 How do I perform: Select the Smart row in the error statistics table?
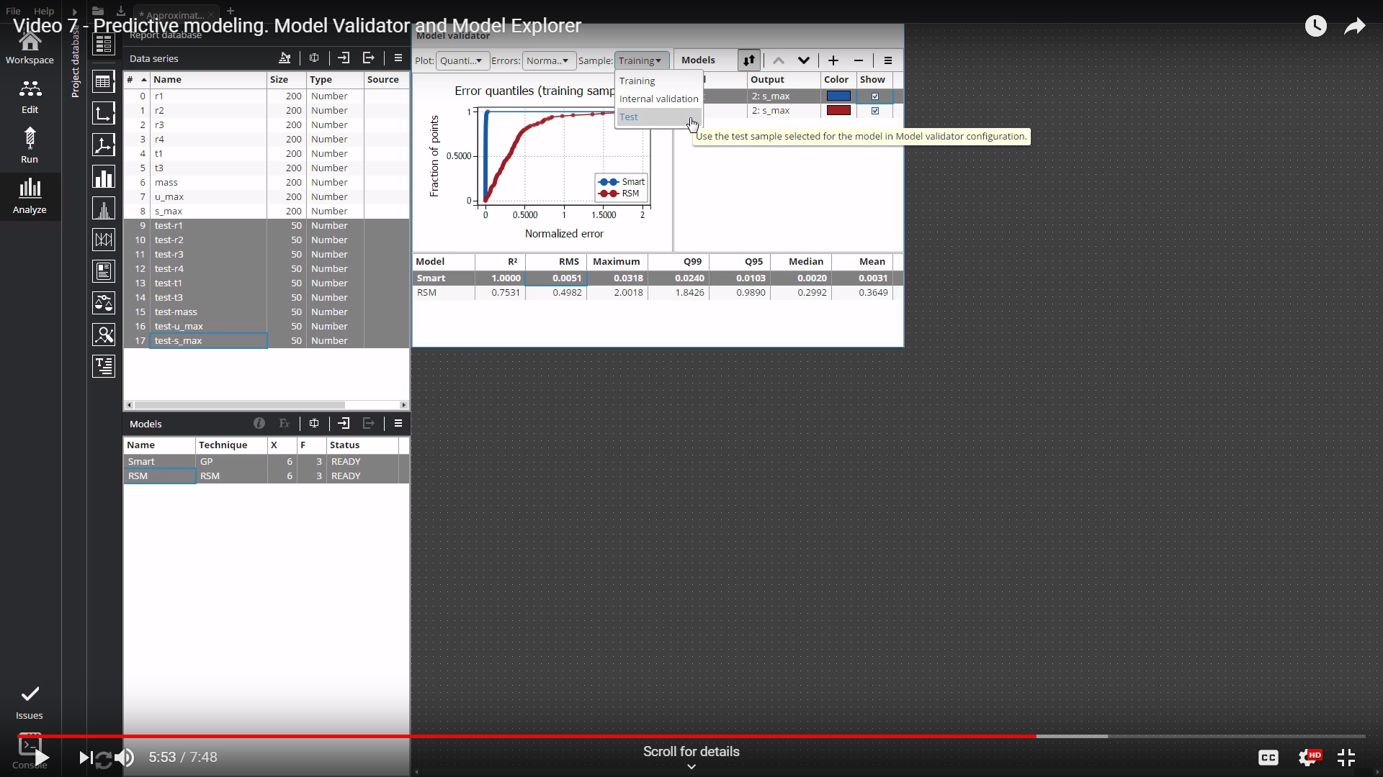pyautogui.click(x=658, y=278)
